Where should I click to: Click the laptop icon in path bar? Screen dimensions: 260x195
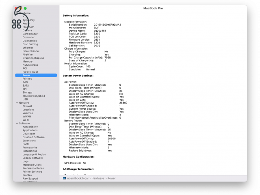tap(64, 178)
